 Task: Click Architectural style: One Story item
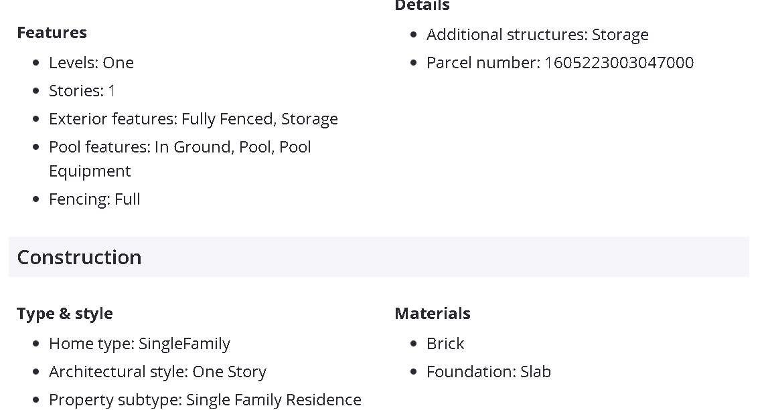(157, 372)
